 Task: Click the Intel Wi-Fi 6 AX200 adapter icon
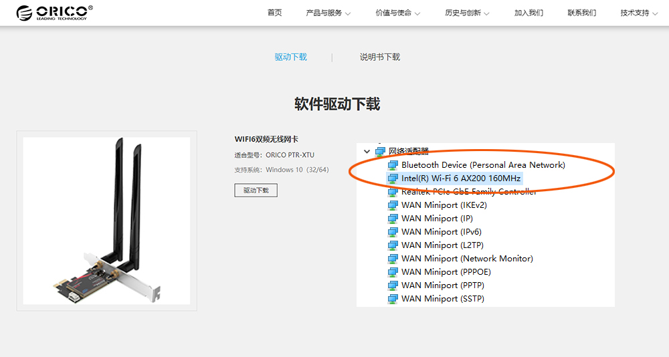point(393,178)
